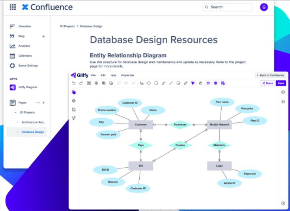The image size is (290, 211).
Task: Open the theme palette icon at right
Action: pyautogui.click(x=283, y=92)
